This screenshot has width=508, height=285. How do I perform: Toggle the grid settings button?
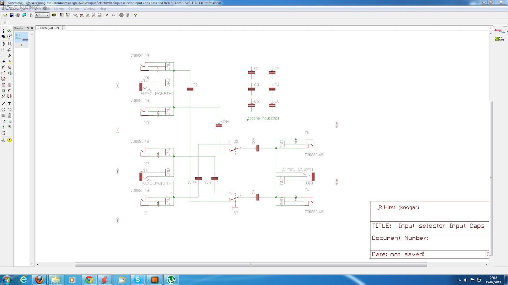click(5, 22)
